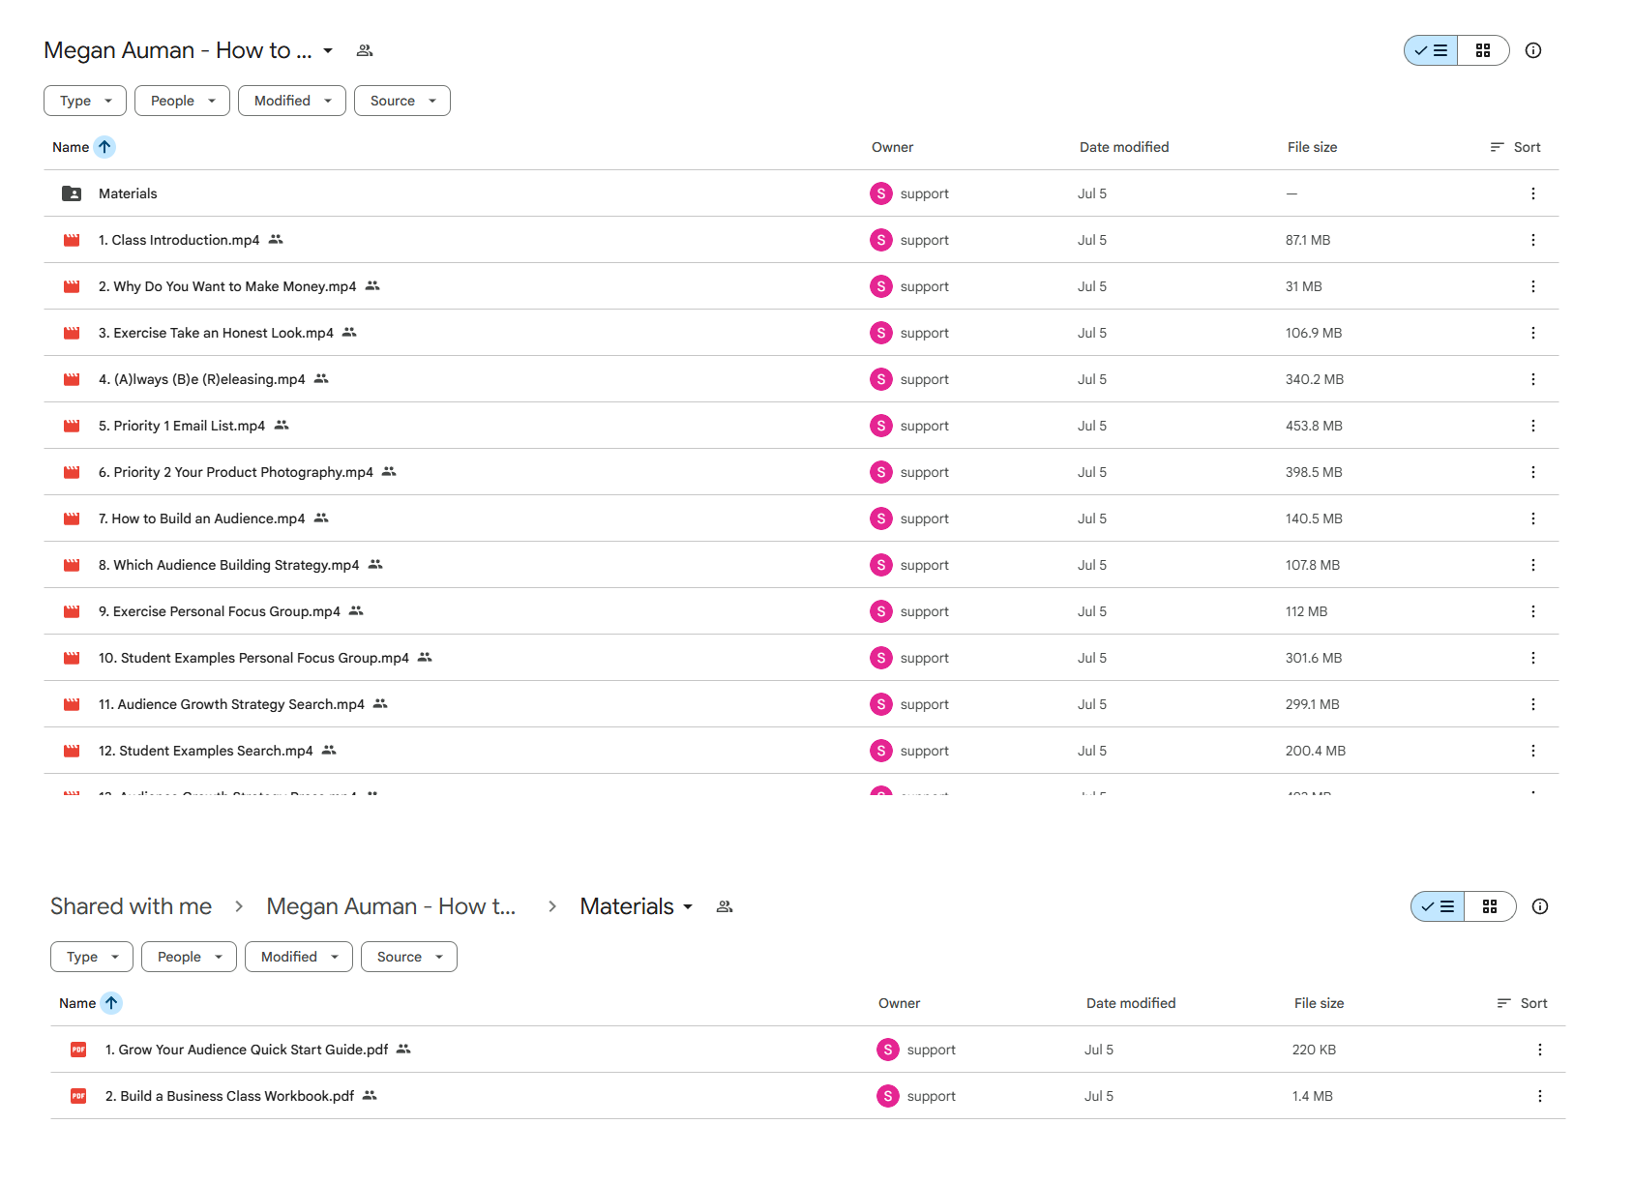The height and width of the screenshot is (1184, 1633).
Task: Open more actions for 6. Priority 2 Your Product Photography.mp4
Action: coord(1532,472)
